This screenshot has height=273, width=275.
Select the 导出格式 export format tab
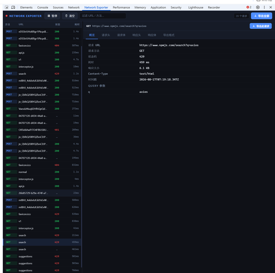(x=169, y=35)
